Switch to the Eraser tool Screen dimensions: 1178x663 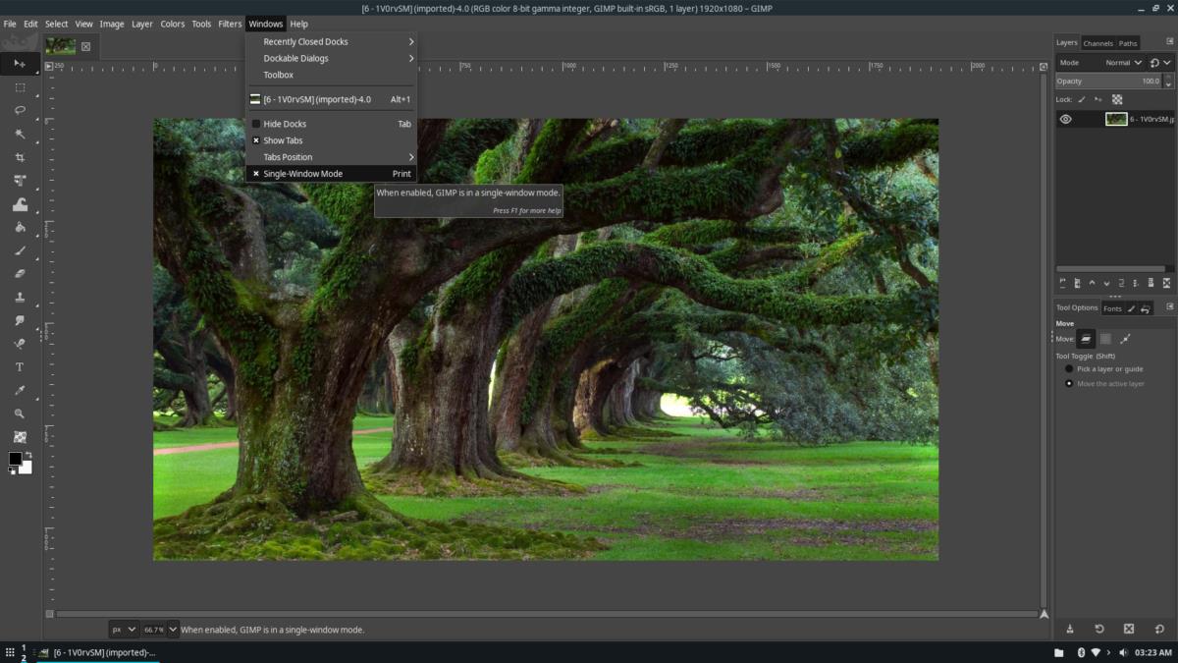(20, 274)
